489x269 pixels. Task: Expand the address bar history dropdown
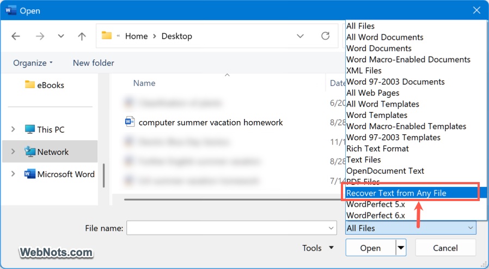(300, 36)
